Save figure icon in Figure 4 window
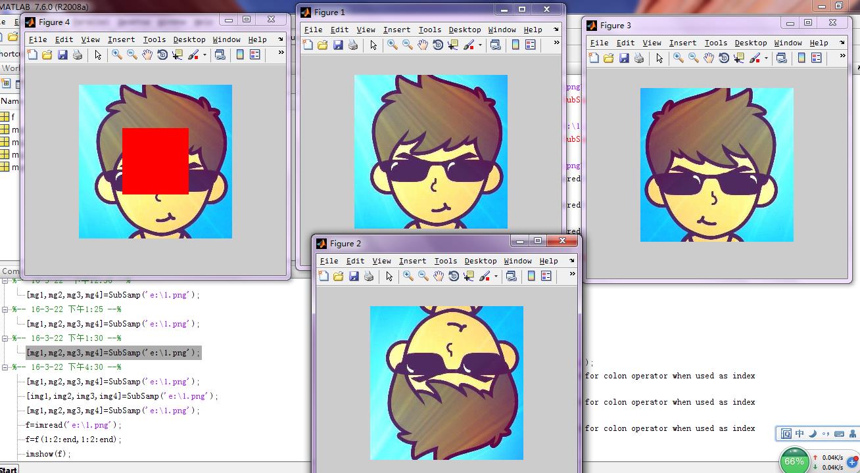This screenshot has height=473, width=860. coord(62,55)
